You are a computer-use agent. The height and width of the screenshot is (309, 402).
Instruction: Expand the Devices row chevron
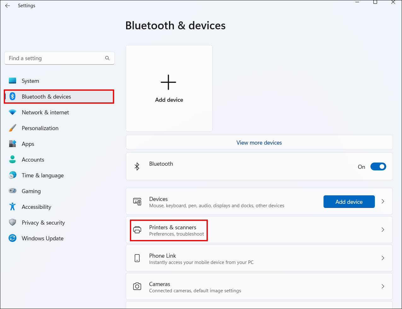click(383, 201)
